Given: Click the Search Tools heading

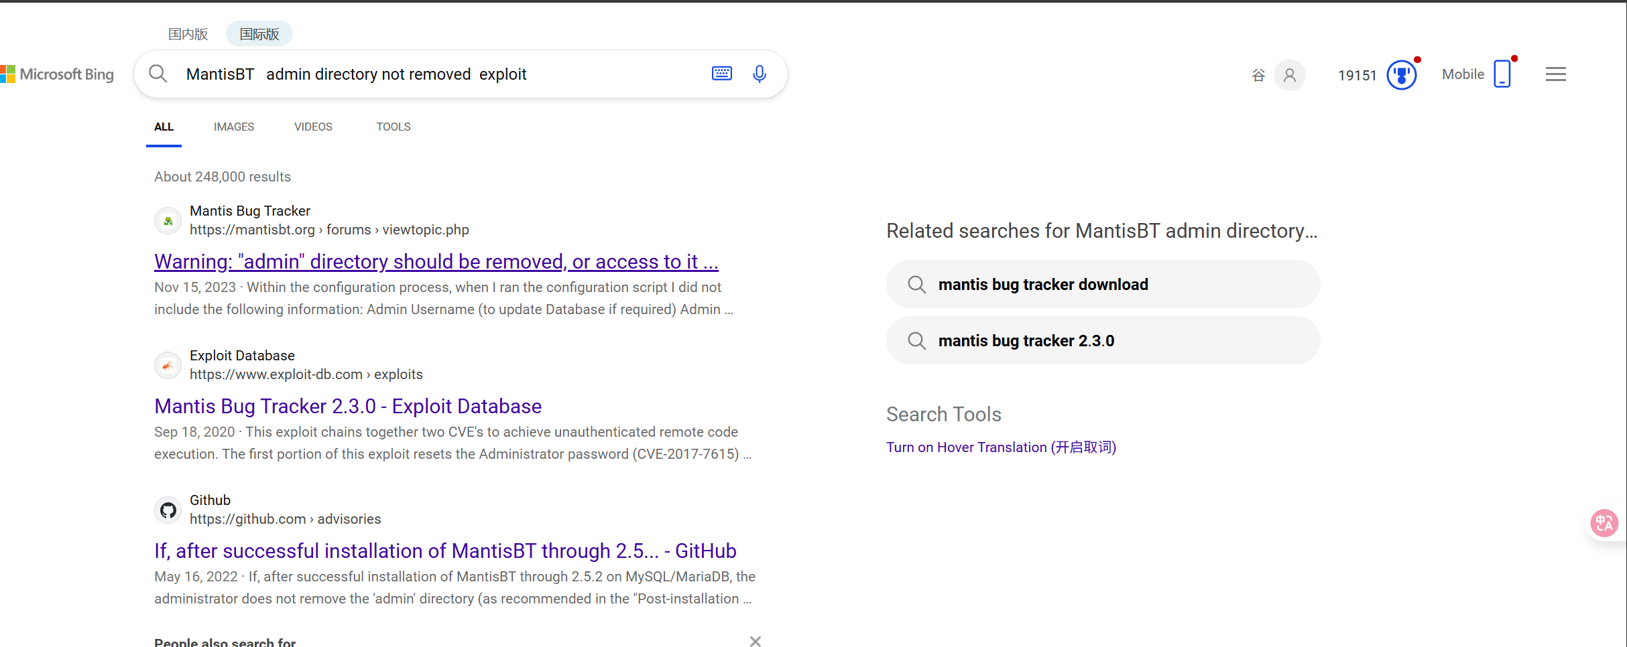Looking at the screenshot, I should (944, 415).
